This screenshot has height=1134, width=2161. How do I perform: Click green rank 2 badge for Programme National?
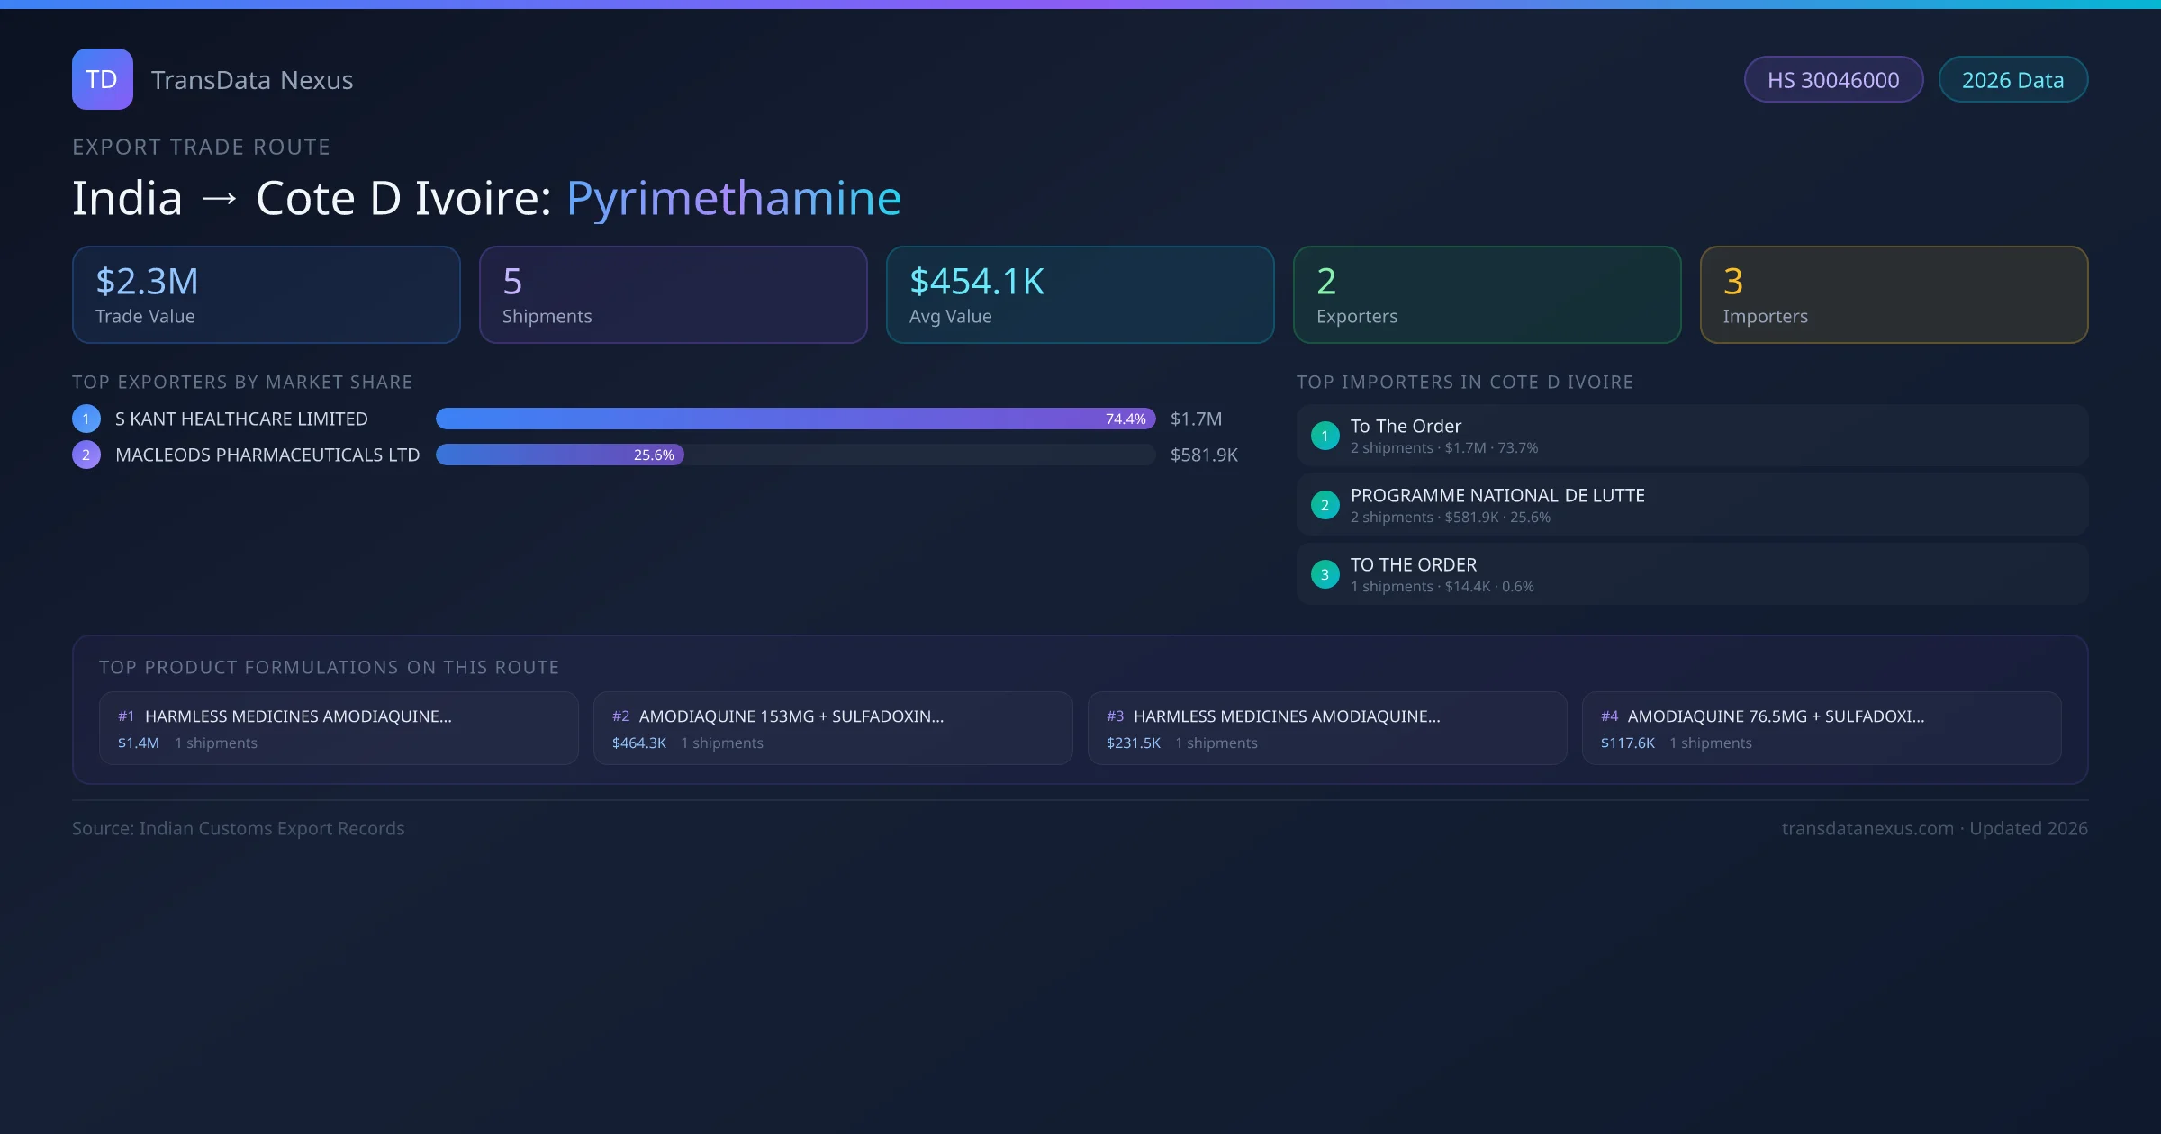[1325, 505]
